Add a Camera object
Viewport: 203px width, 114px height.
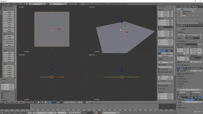[9, 77]
